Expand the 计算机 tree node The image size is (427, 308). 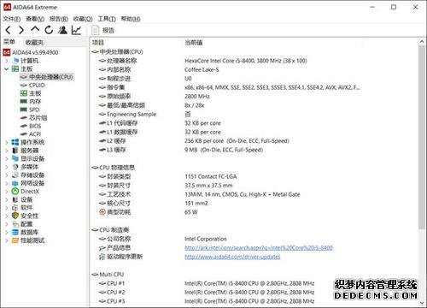[x=7, y=61]
